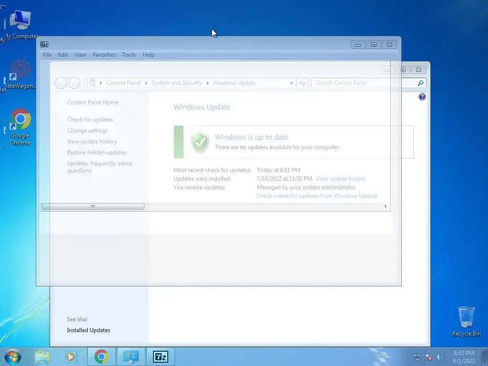
Task: Open Updates: frequently asked questions link
Action: tap(99, 167)
